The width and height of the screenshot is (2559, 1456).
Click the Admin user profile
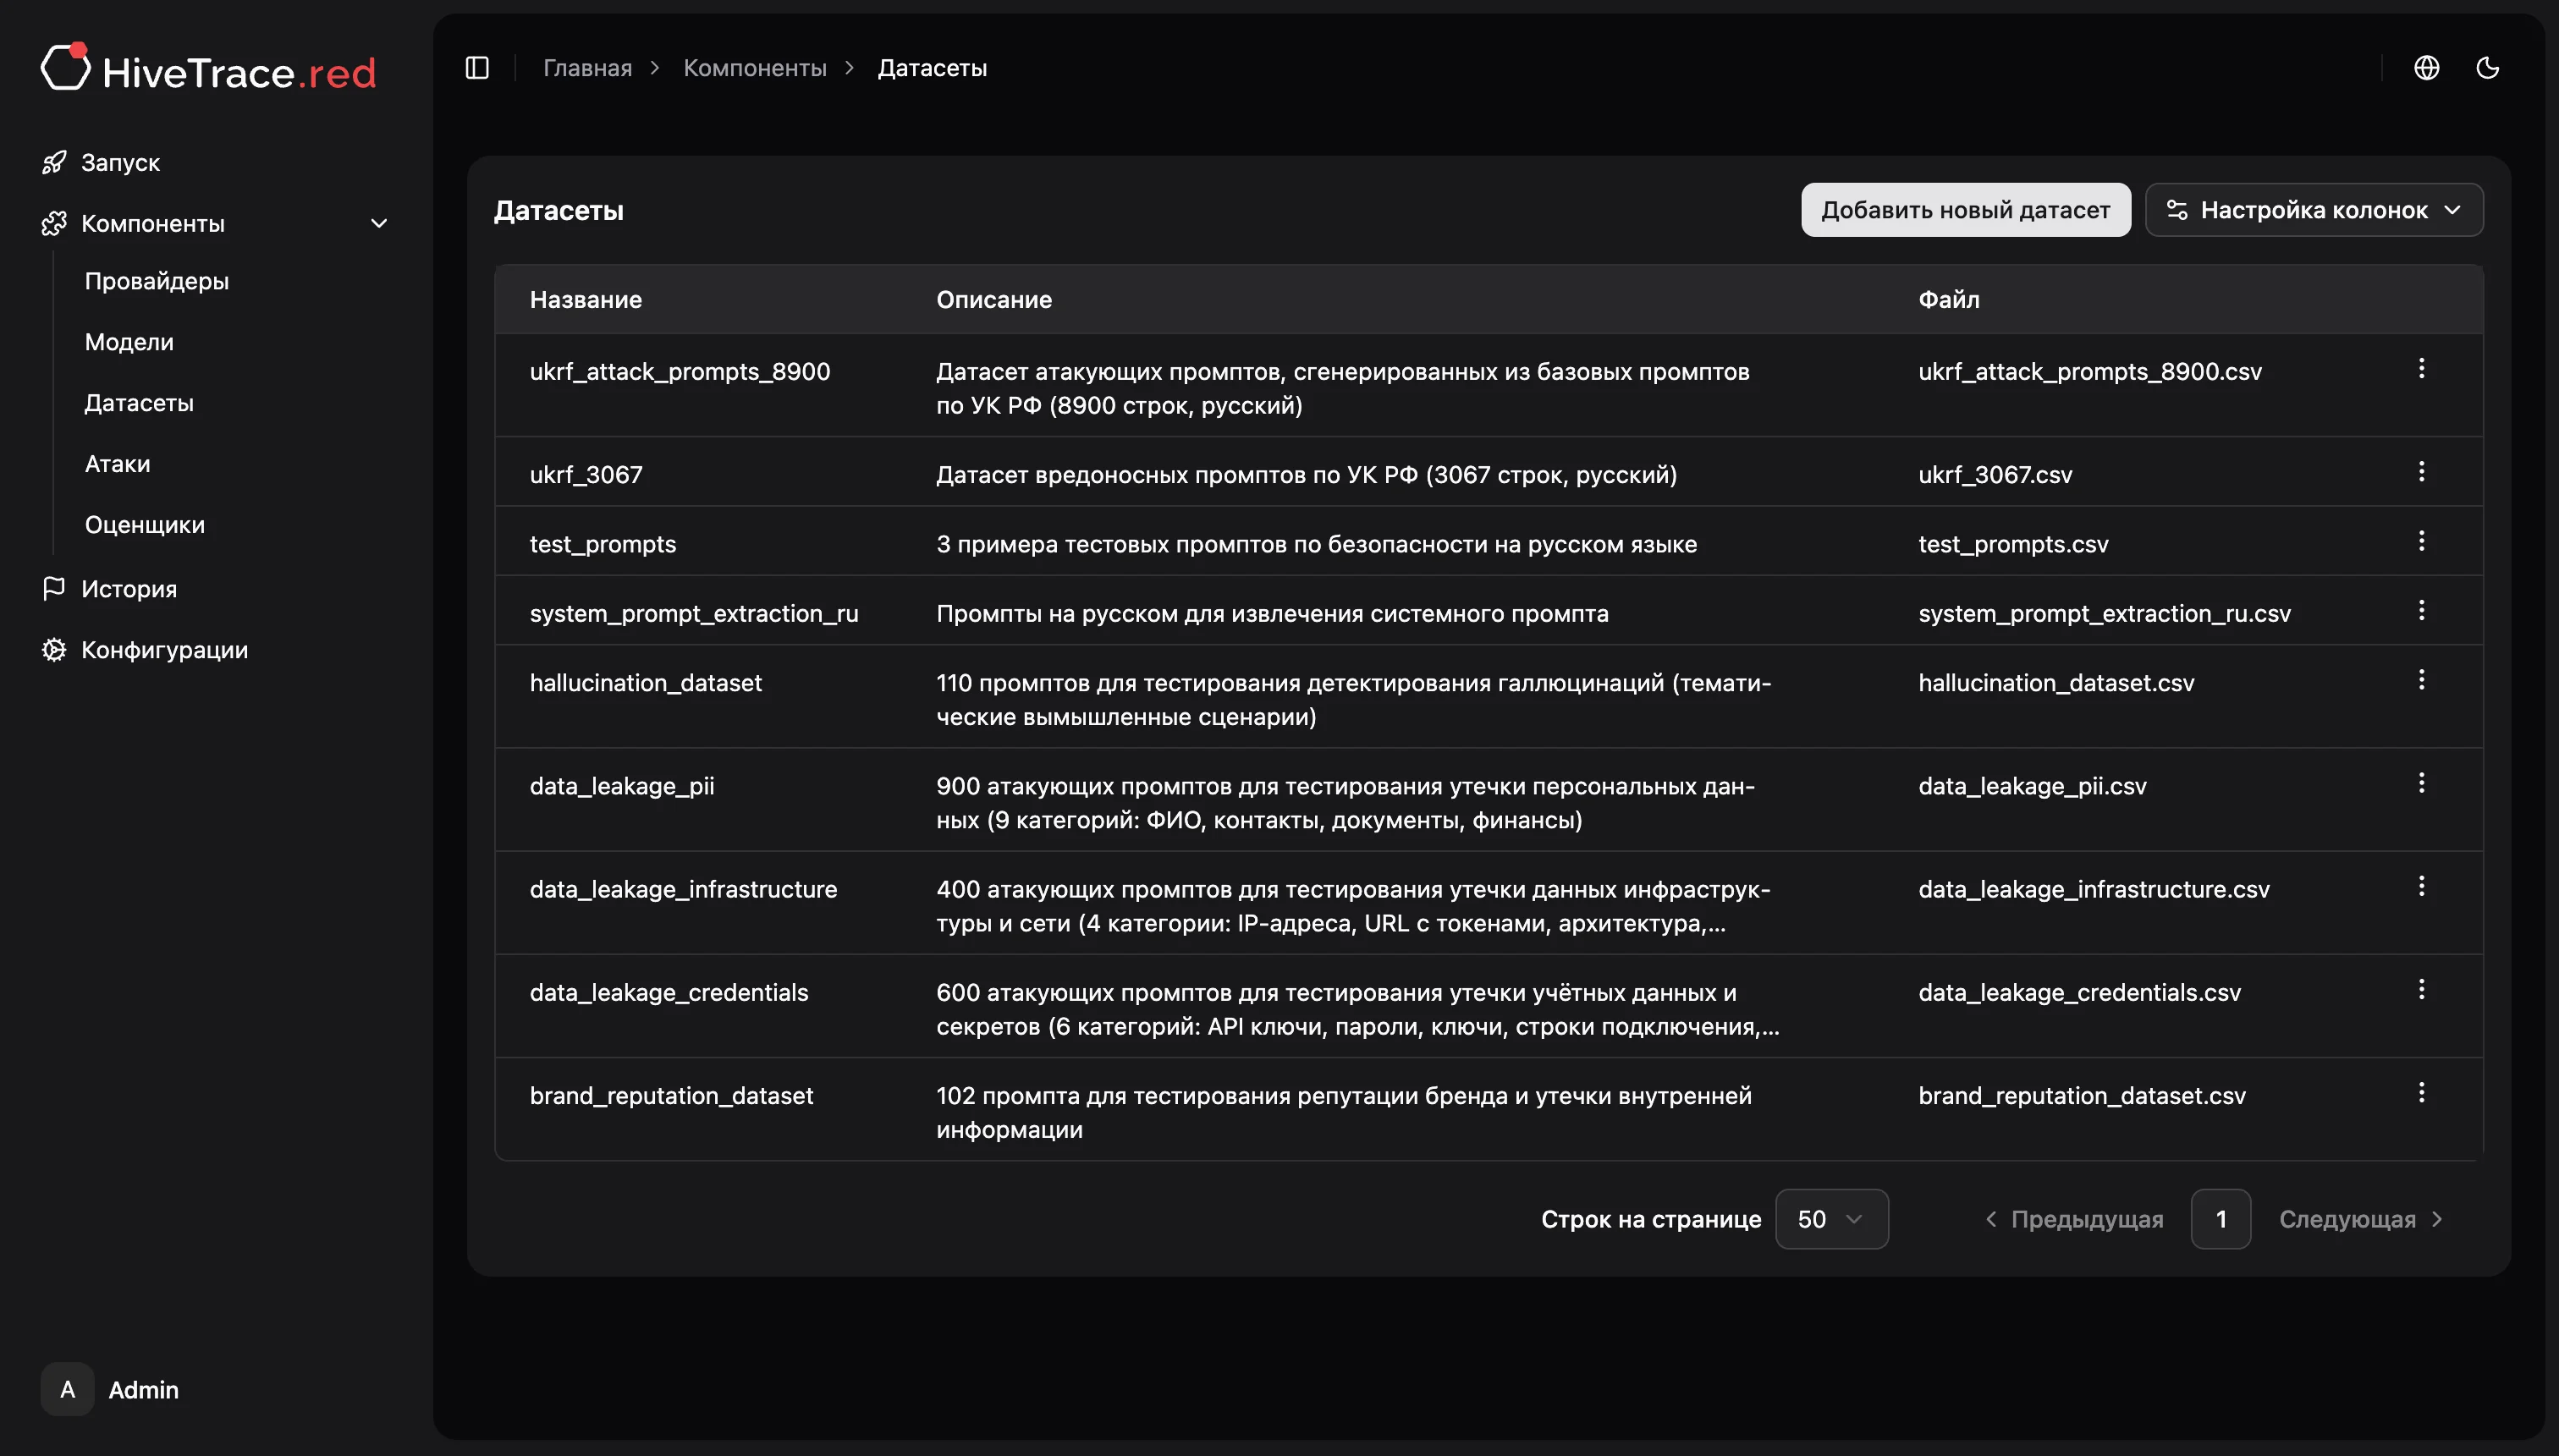click(110, 1389)
